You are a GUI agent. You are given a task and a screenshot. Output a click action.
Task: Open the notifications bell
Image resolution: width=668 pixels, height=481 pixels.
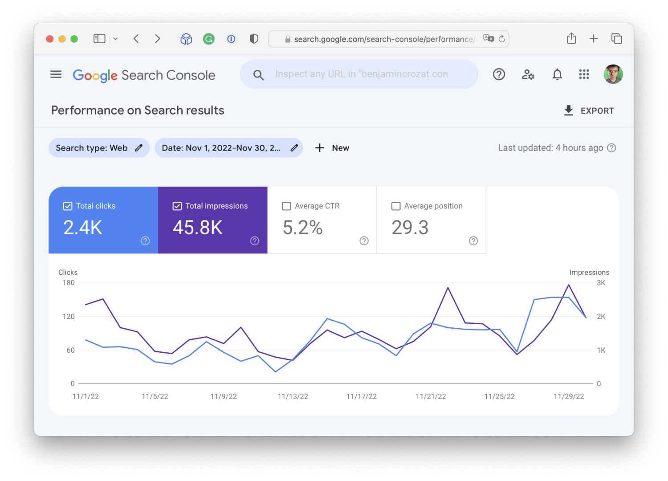557,74
